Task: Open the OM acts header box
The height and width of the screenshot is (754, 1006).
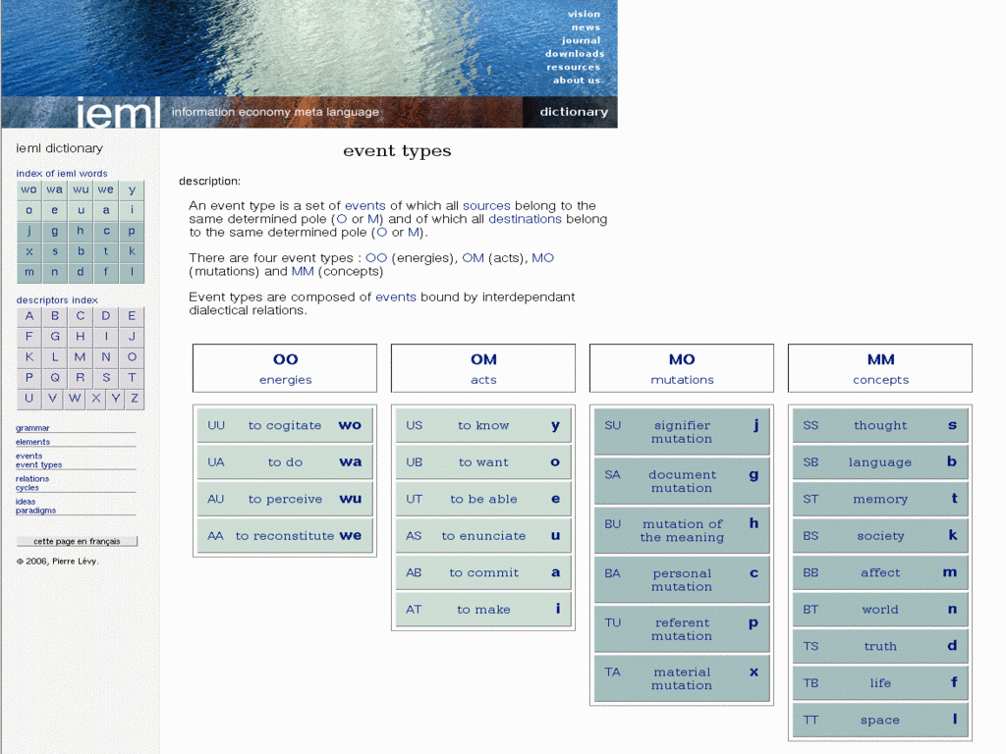Action: coord(483,368)
